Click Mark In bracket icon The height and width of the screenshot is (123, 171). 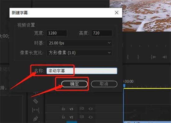[x=128, y=57]
